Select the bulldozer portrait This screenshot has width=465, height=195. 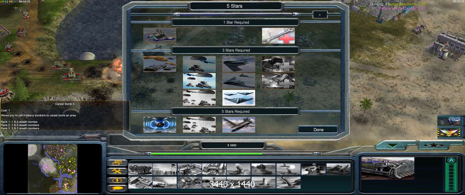click(388, 168)
